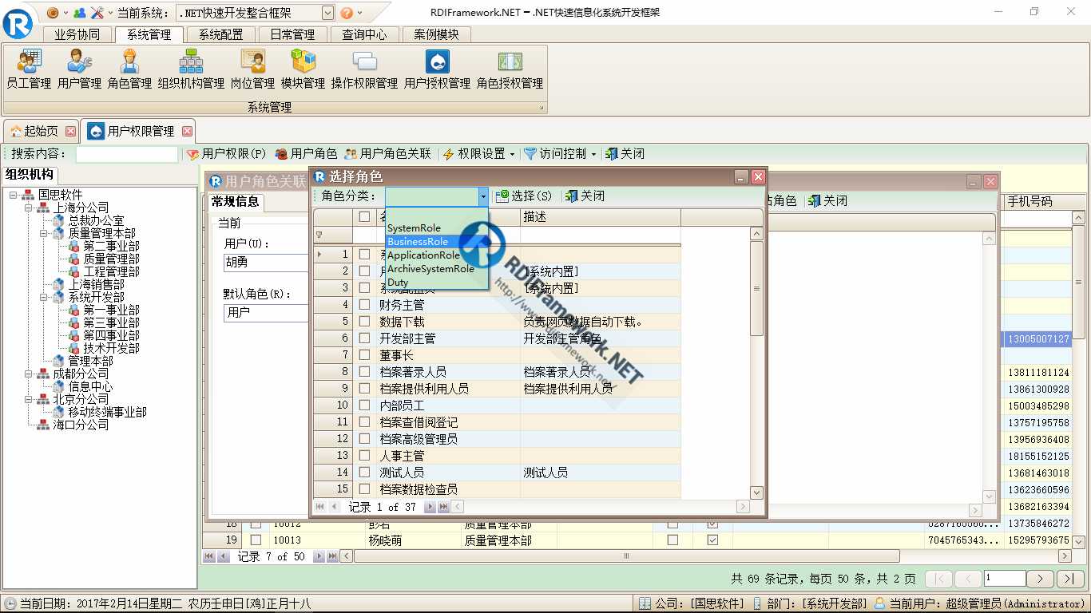Check the 测试人员 role checkbox
This screenshot has width=1091, height=613.
[x=364, y=472]
